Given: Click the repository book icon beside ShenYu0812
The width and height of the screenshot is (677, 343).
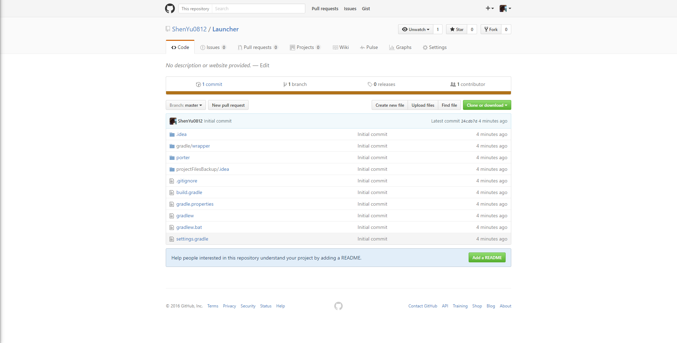Looking at the screenshot, I should coord(168,29).
